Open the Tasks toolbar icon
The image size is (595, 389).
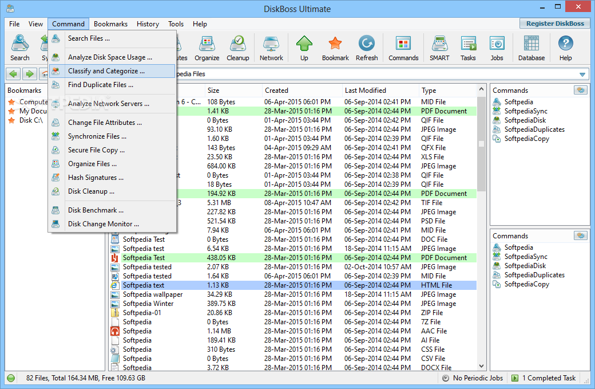(468, 48)
